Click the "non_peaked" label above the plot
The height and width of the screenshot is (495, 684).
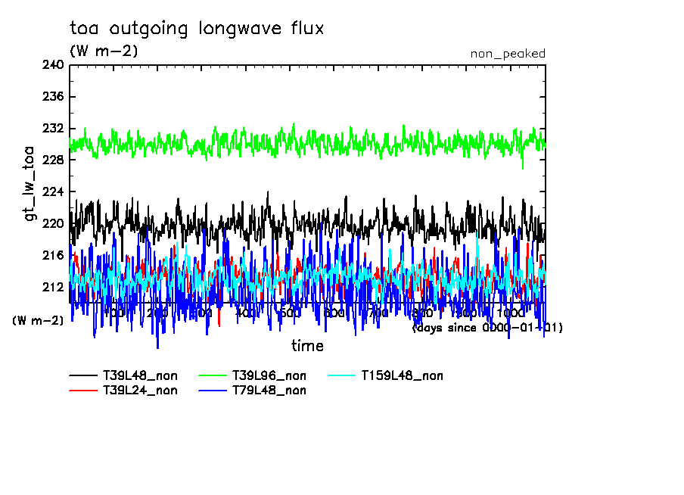tap(508, 54)
